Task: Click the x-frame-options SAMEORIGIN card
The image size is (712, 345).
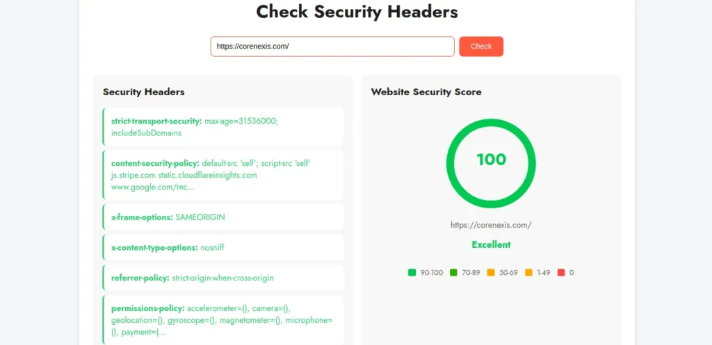Action: coord(223,217)
